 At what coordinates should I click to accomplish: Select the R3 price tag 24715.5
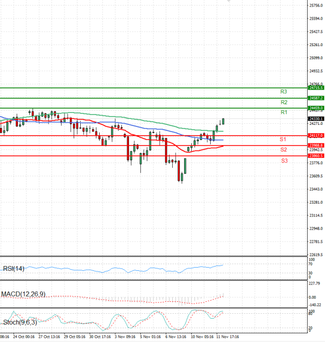(x=316, y=87)
